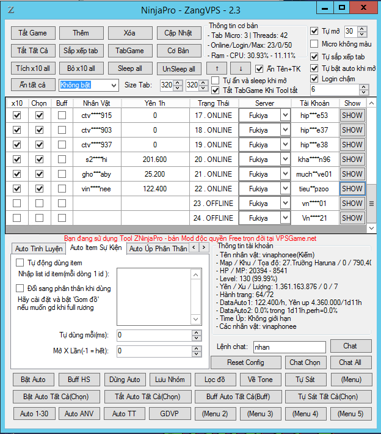Screen dimensions: 381x434
Task: Click Reset Config button
Action: click(x=246, y=362)
